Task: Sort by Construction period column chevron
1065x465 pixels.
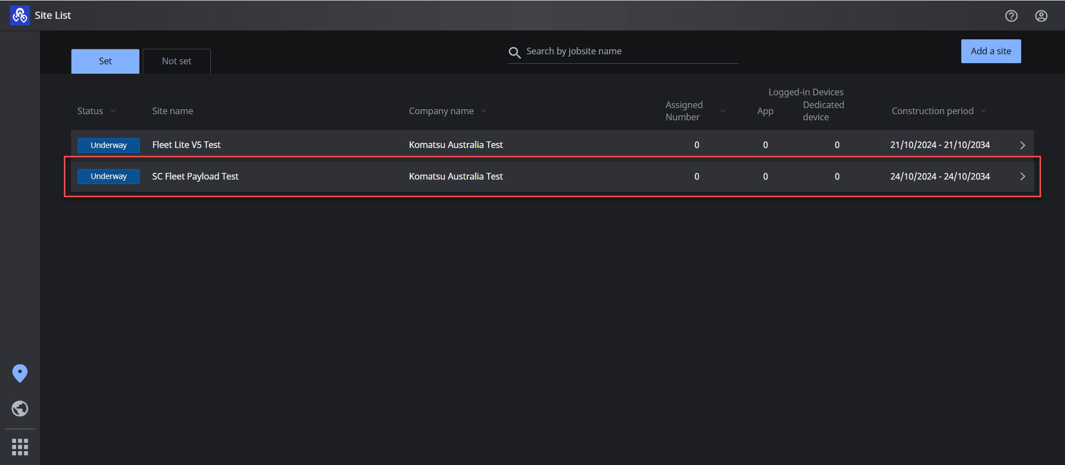Action: 983,111
